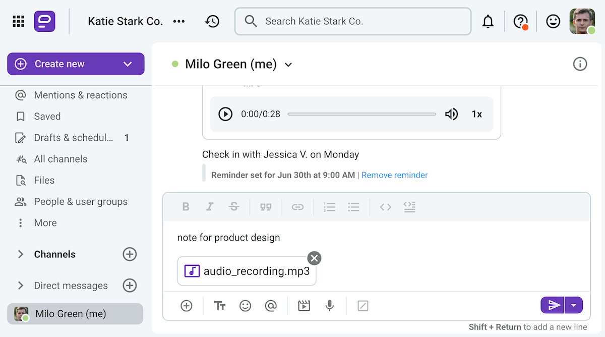Open the attach plus icon in composer
The width and height of the screenshot is (605, 337).
pos(187,306)
